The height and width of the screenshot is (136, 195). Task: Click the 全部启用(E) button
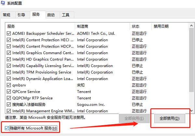pos(134,118)
